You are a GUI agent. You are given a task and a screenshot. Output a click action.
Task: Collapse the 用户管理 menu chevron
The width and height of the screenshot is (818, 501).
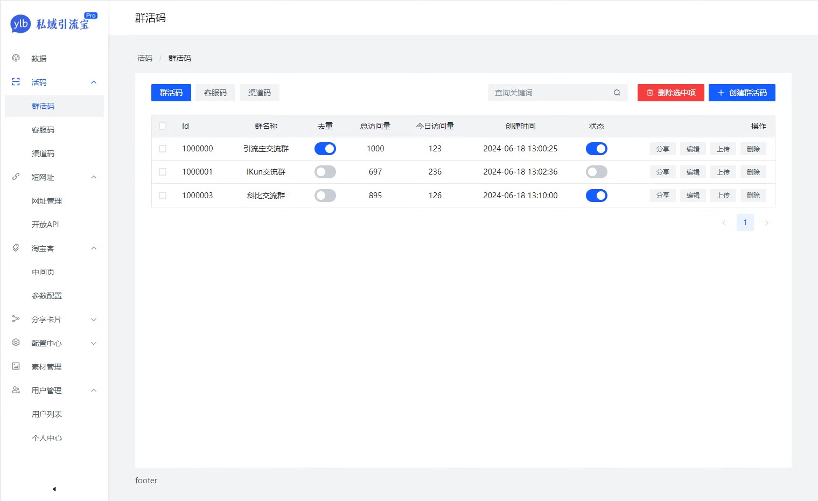(94, 391)
